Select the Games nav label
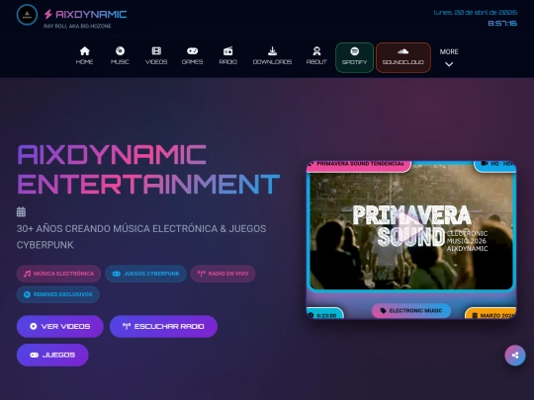This screenshot has width=534, height=400. pos(193,62)
